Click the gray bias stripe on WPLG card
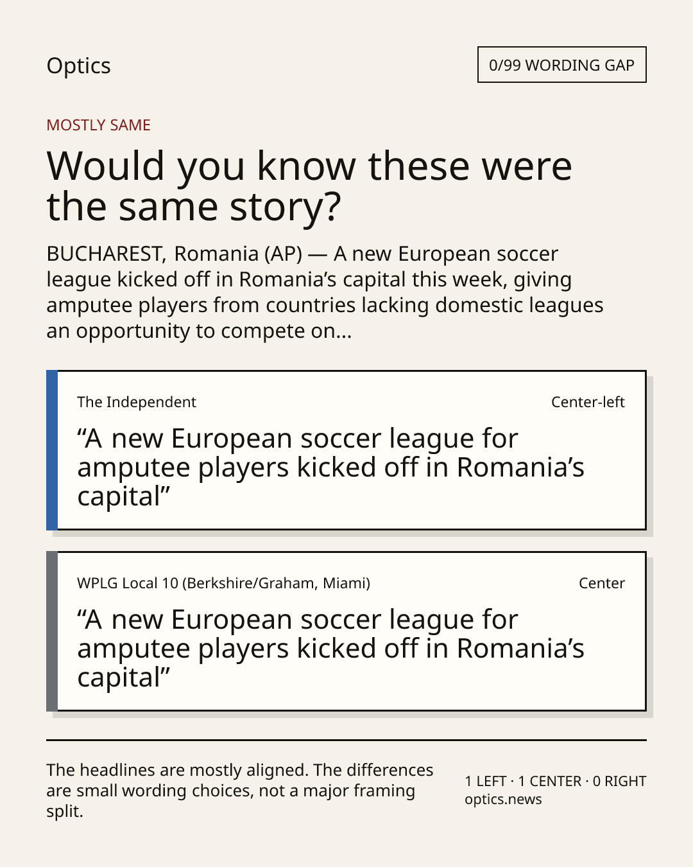This screenshot has width=693, height=867. [x=52, y=631]
